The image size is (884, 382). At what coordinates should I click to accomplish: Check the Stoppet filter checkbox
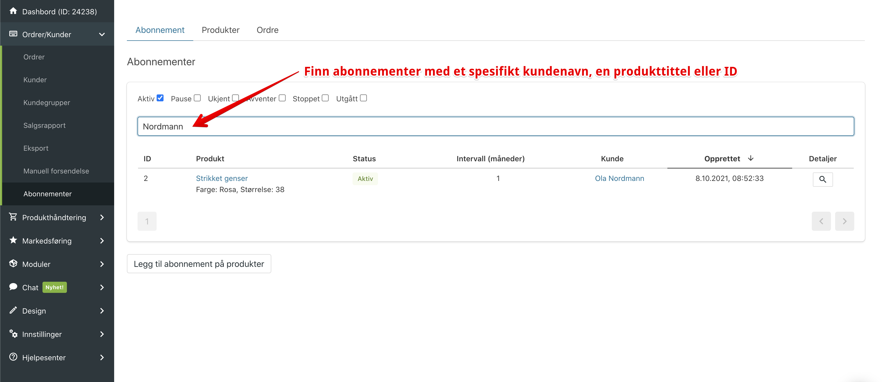coord(325,98)
